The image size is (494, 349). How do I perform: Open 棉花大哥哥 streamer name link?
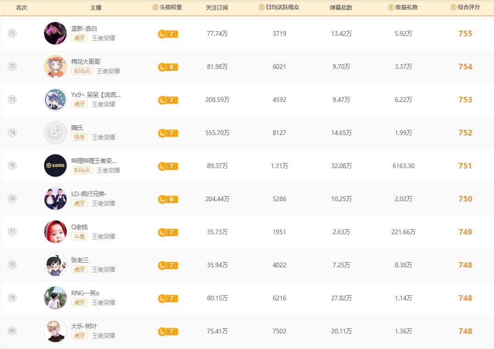click(86, 62)
